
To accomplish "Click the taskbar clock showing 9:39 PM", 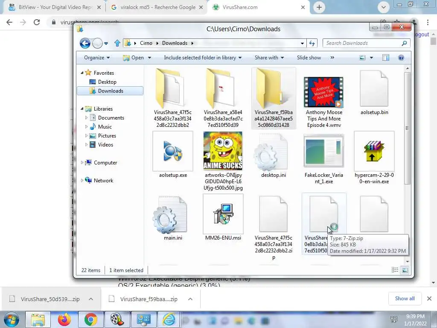I will pyautogui.click(x=415, y=320).
